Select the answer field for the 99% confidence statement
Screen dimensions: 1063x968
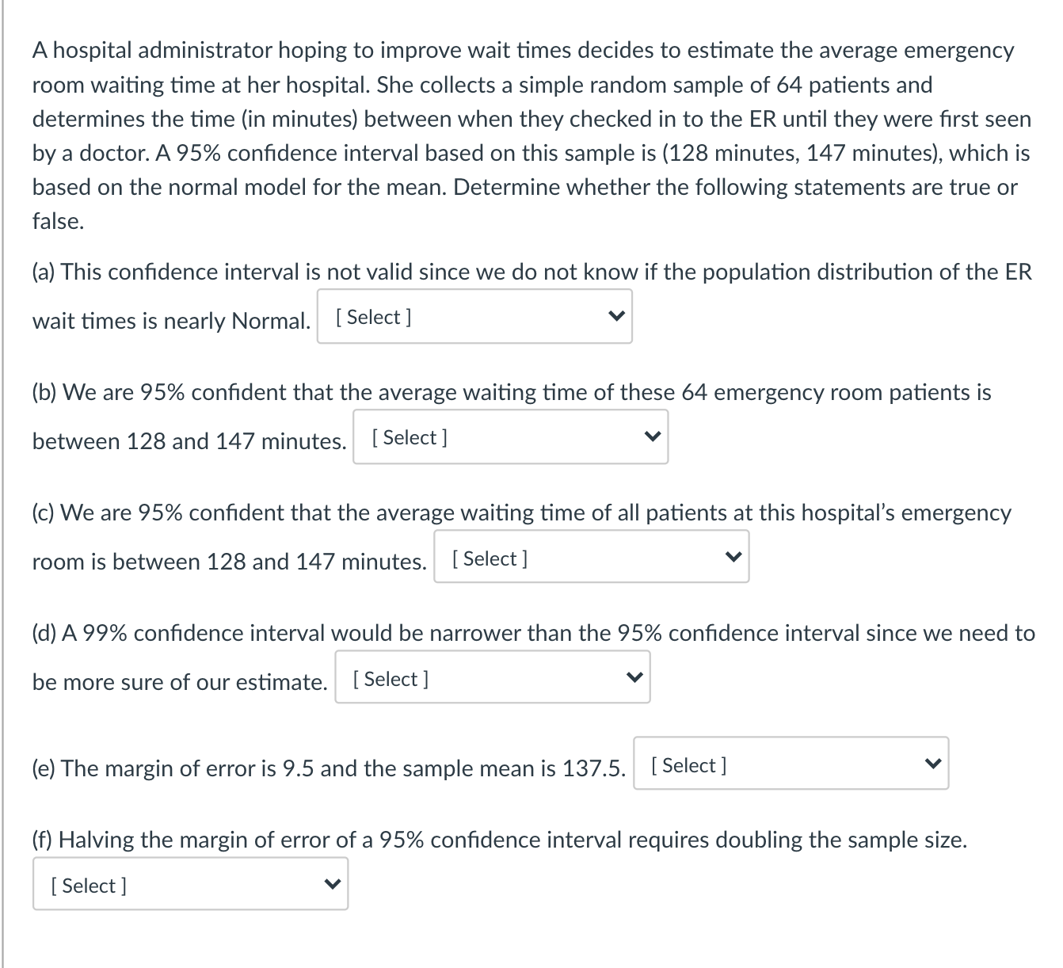493,677
